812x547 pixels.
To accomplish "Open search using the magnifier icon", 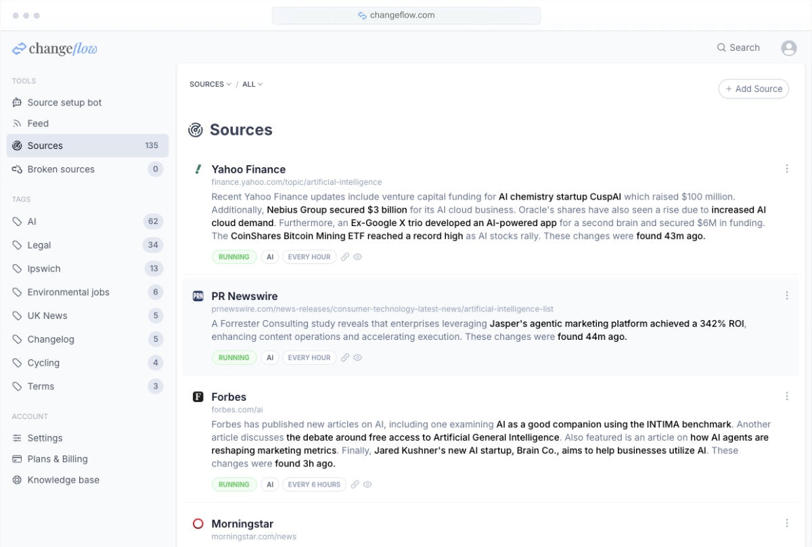I will point(721,47).
